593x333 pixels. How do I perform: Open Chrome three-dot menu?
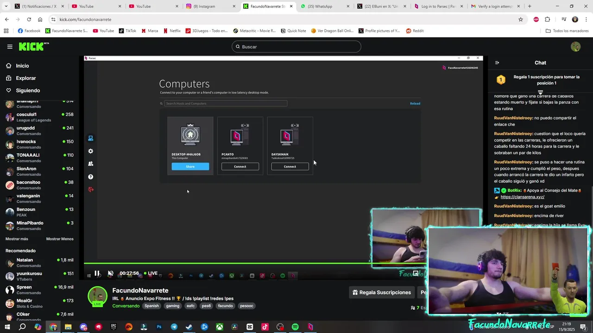pyautogui.click(x=586, y=19)
